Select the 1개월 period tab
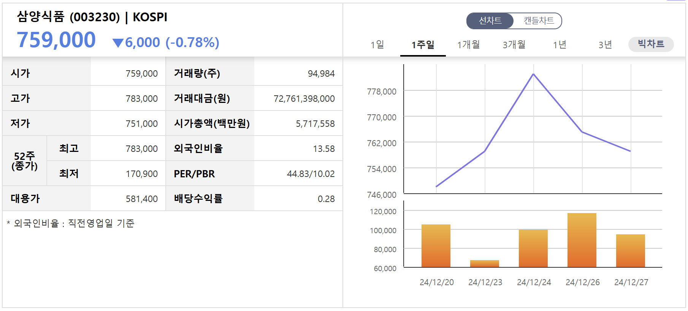This screenshot has height=311, width=688. pos(469,45)
